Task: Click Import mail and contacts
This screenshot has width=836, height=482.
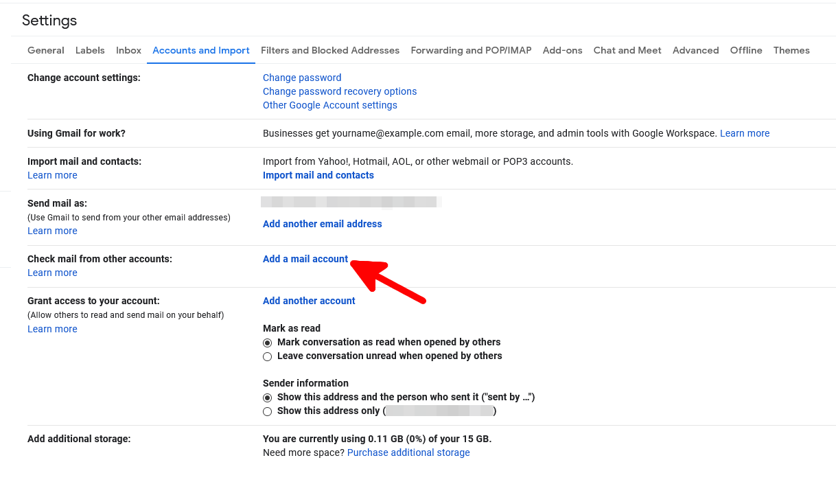Action: [x=318, y=175]
